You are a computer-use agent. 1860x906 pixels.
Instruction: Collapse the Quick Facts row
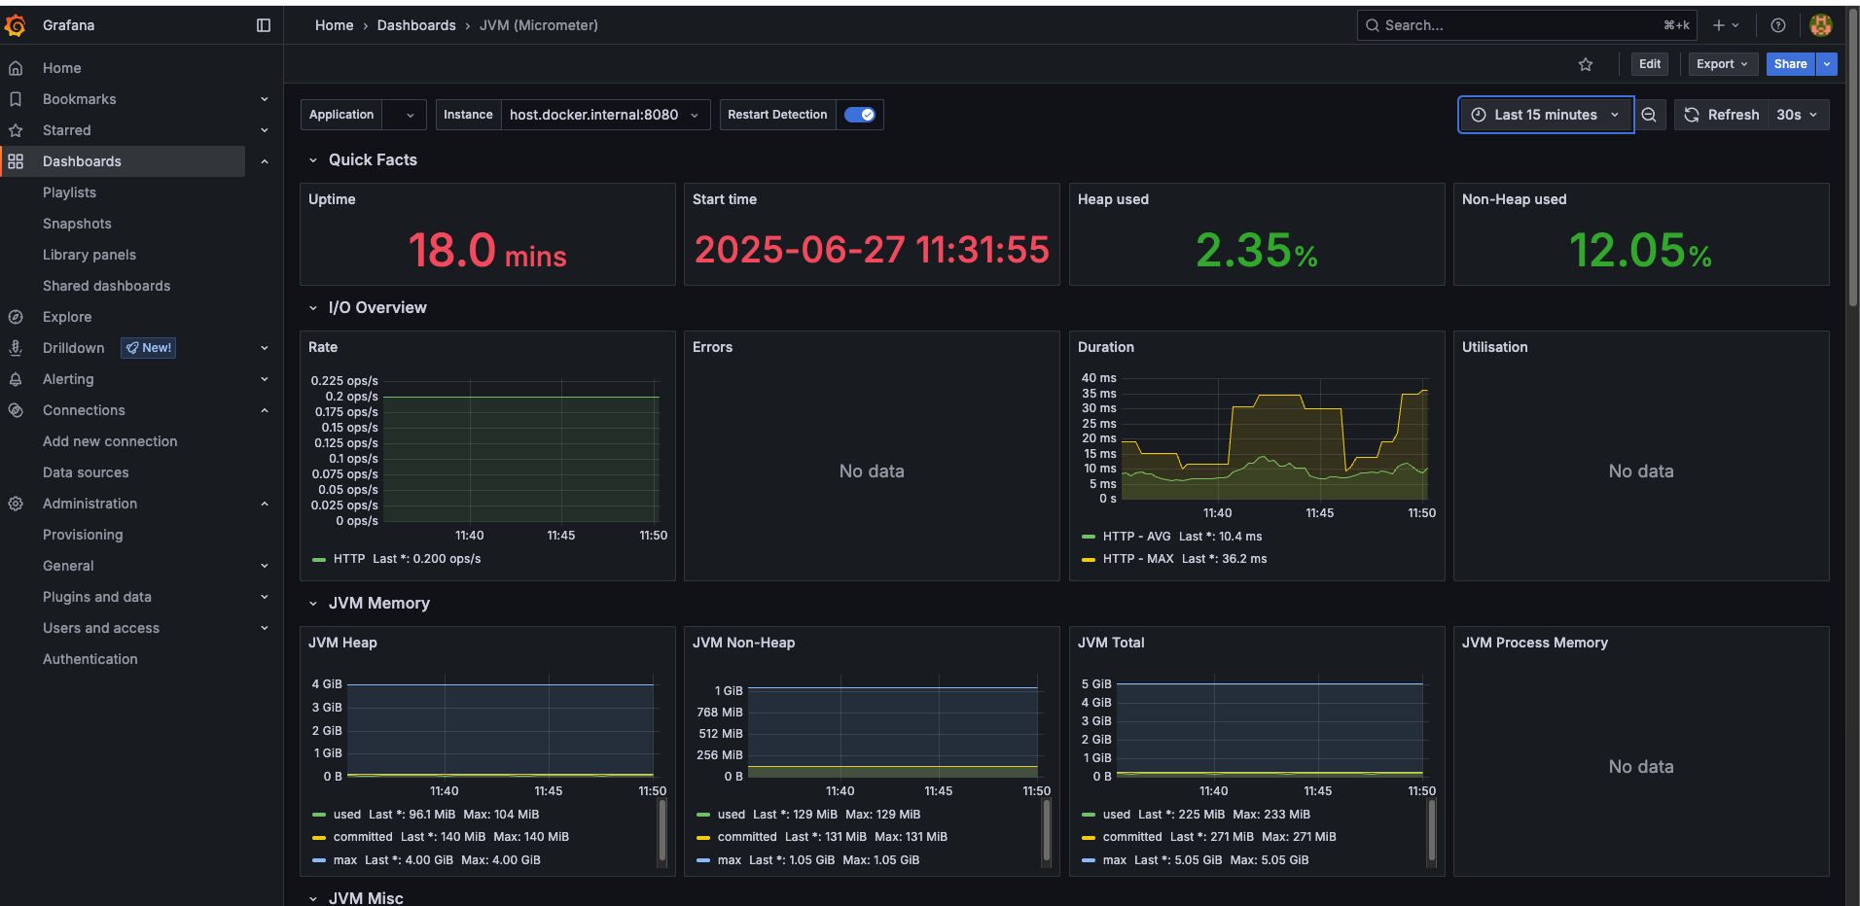tap(313, 160)
